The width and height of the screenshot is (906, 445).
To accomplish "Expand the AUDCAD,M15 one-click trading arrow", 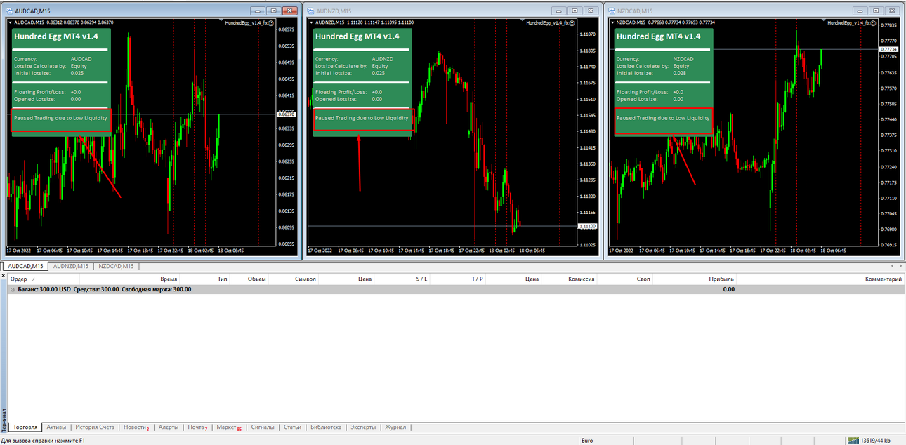I will (10, 22).
